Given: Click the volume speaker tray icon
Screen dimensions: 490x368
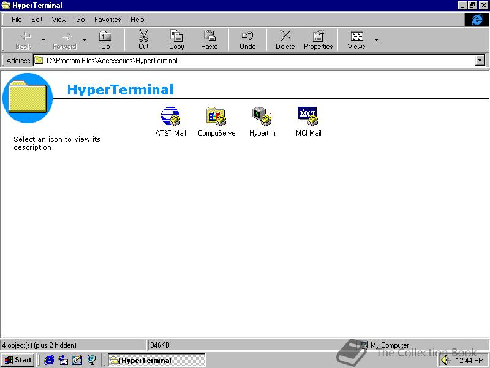Looking at the screenshot, I should 445,360.
